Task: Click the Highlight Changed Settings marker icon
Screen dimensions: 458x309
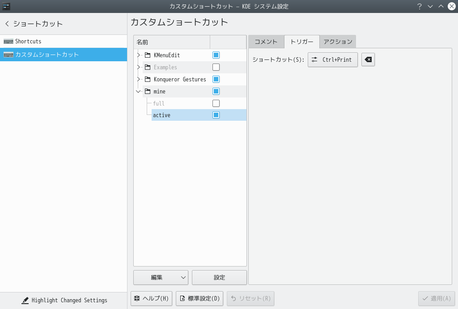Action: click(25, 300)
